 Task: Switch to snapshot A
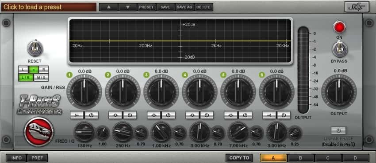point(273,158)
